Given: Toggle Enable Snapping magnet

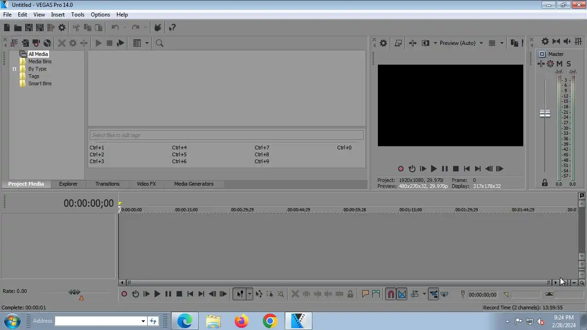Looking at the screenshot, I should pyautogui.click(x=391, y=294).
